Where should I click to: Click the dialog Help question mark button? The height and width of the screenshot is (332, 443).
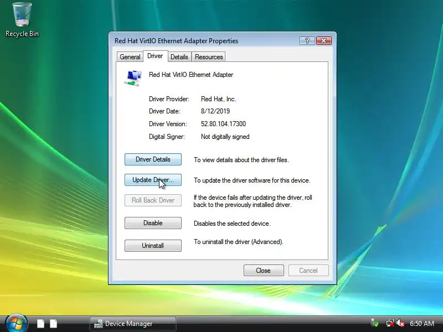point(307,40)
